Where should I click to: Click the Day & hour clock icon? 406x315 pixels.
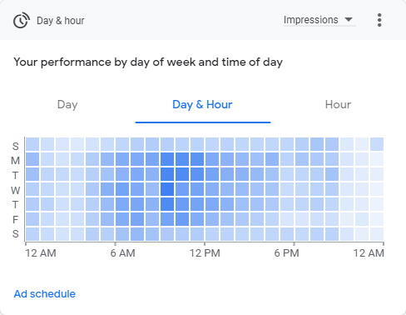point(22,20)
